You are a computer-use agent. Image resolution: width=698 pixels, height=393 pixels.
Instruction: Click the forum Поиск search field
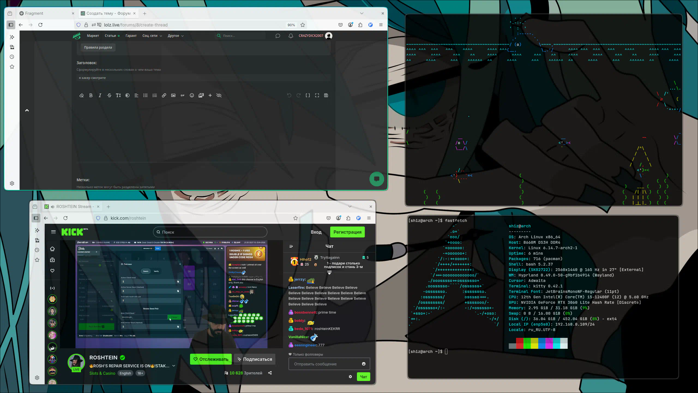pos(241,36)
